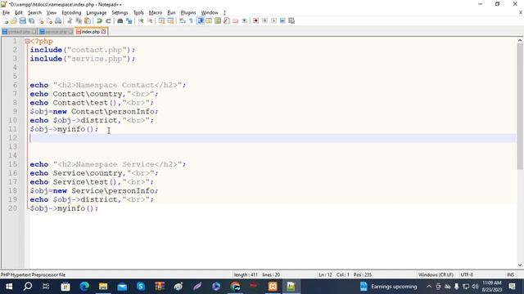The width and height of the screenshot is (524, 294).
Task: Toggle synchronized vertical scrolling
Action: click(x=162, y=20)
